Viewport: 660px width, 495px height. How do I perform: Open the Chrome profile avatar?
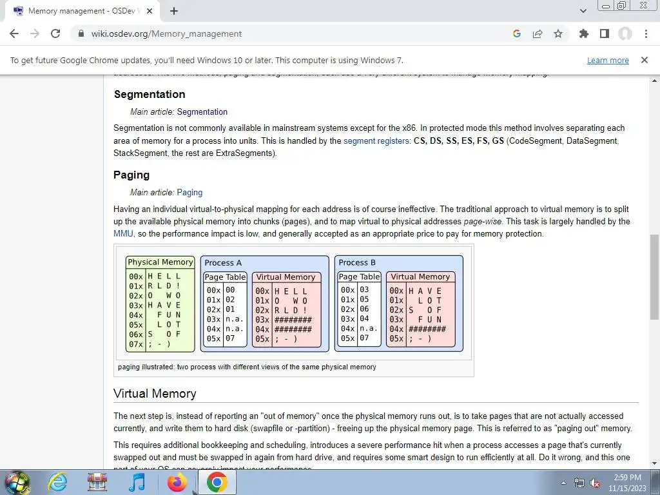[625, 34]
